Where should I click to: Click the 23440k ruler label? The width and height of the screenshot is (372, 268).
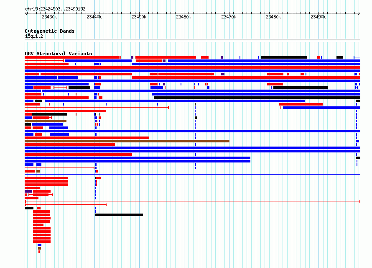94,17
